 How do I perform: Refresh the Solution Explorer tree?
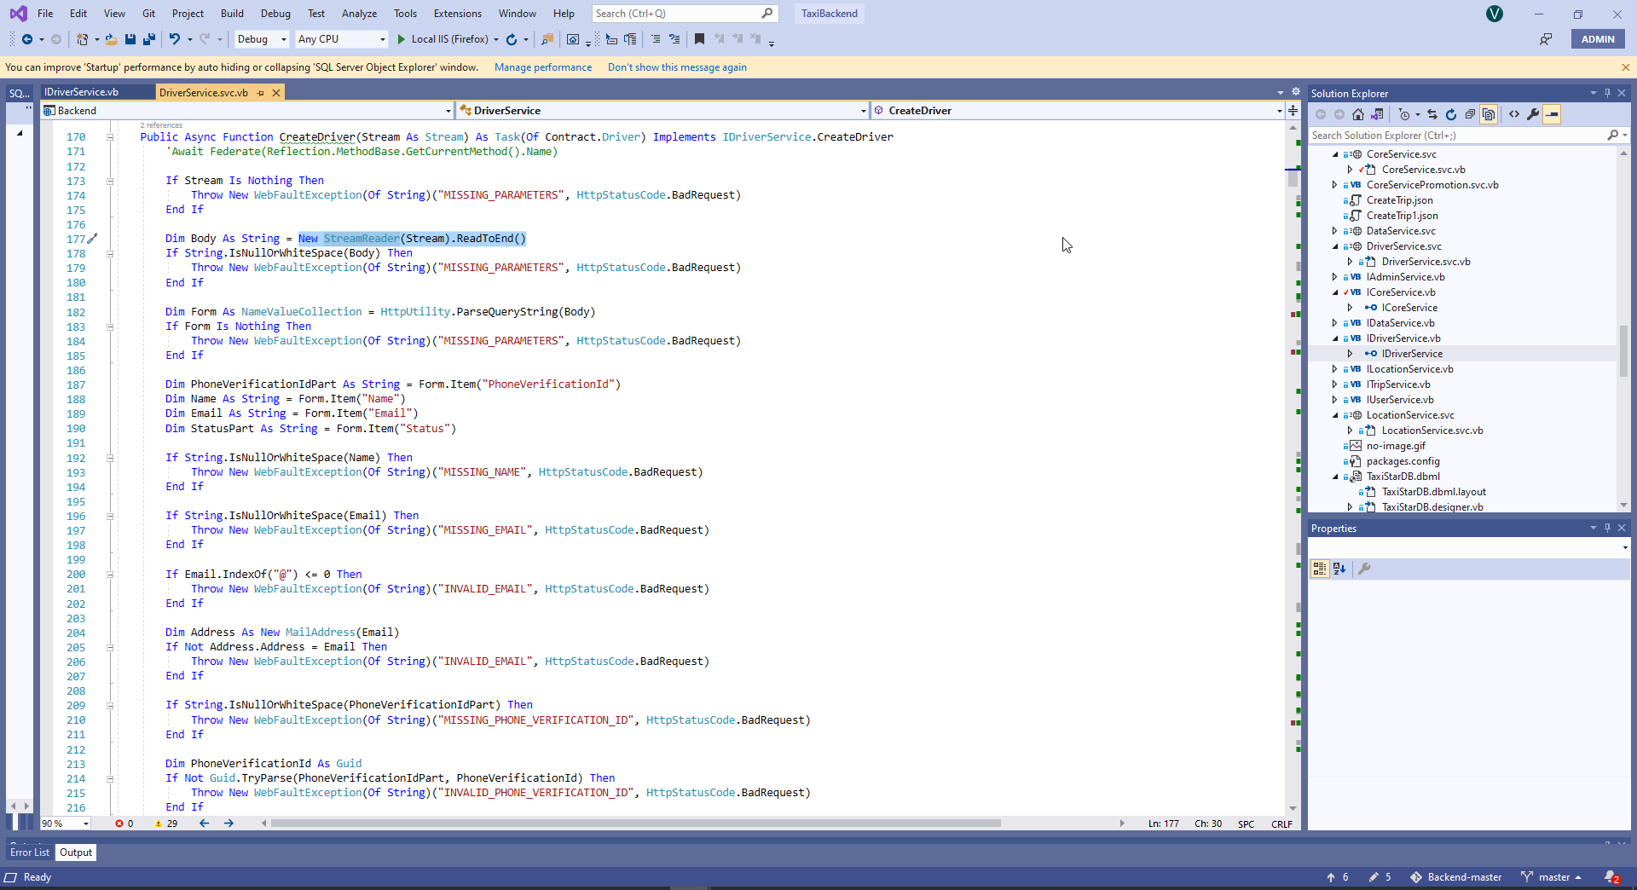pos(1451,114)
